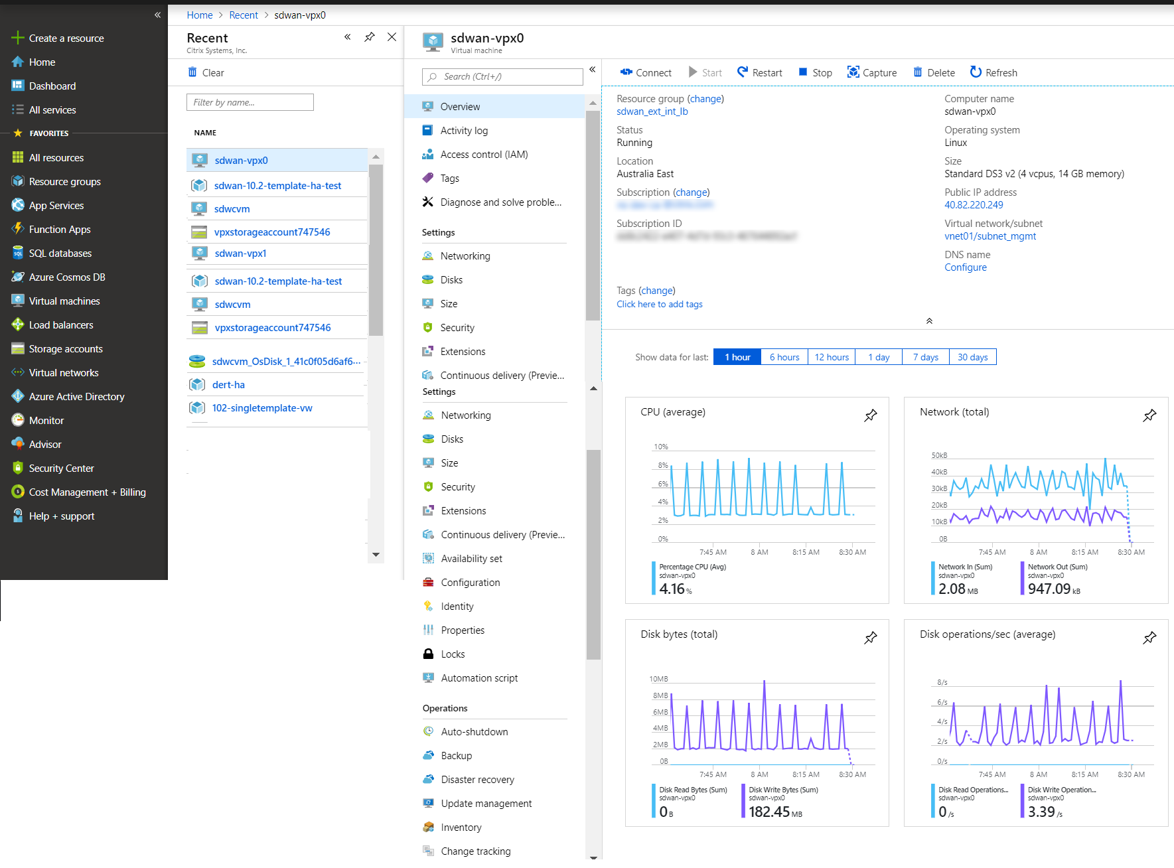
Task: Click here to add tags
Action: [660, 304]
